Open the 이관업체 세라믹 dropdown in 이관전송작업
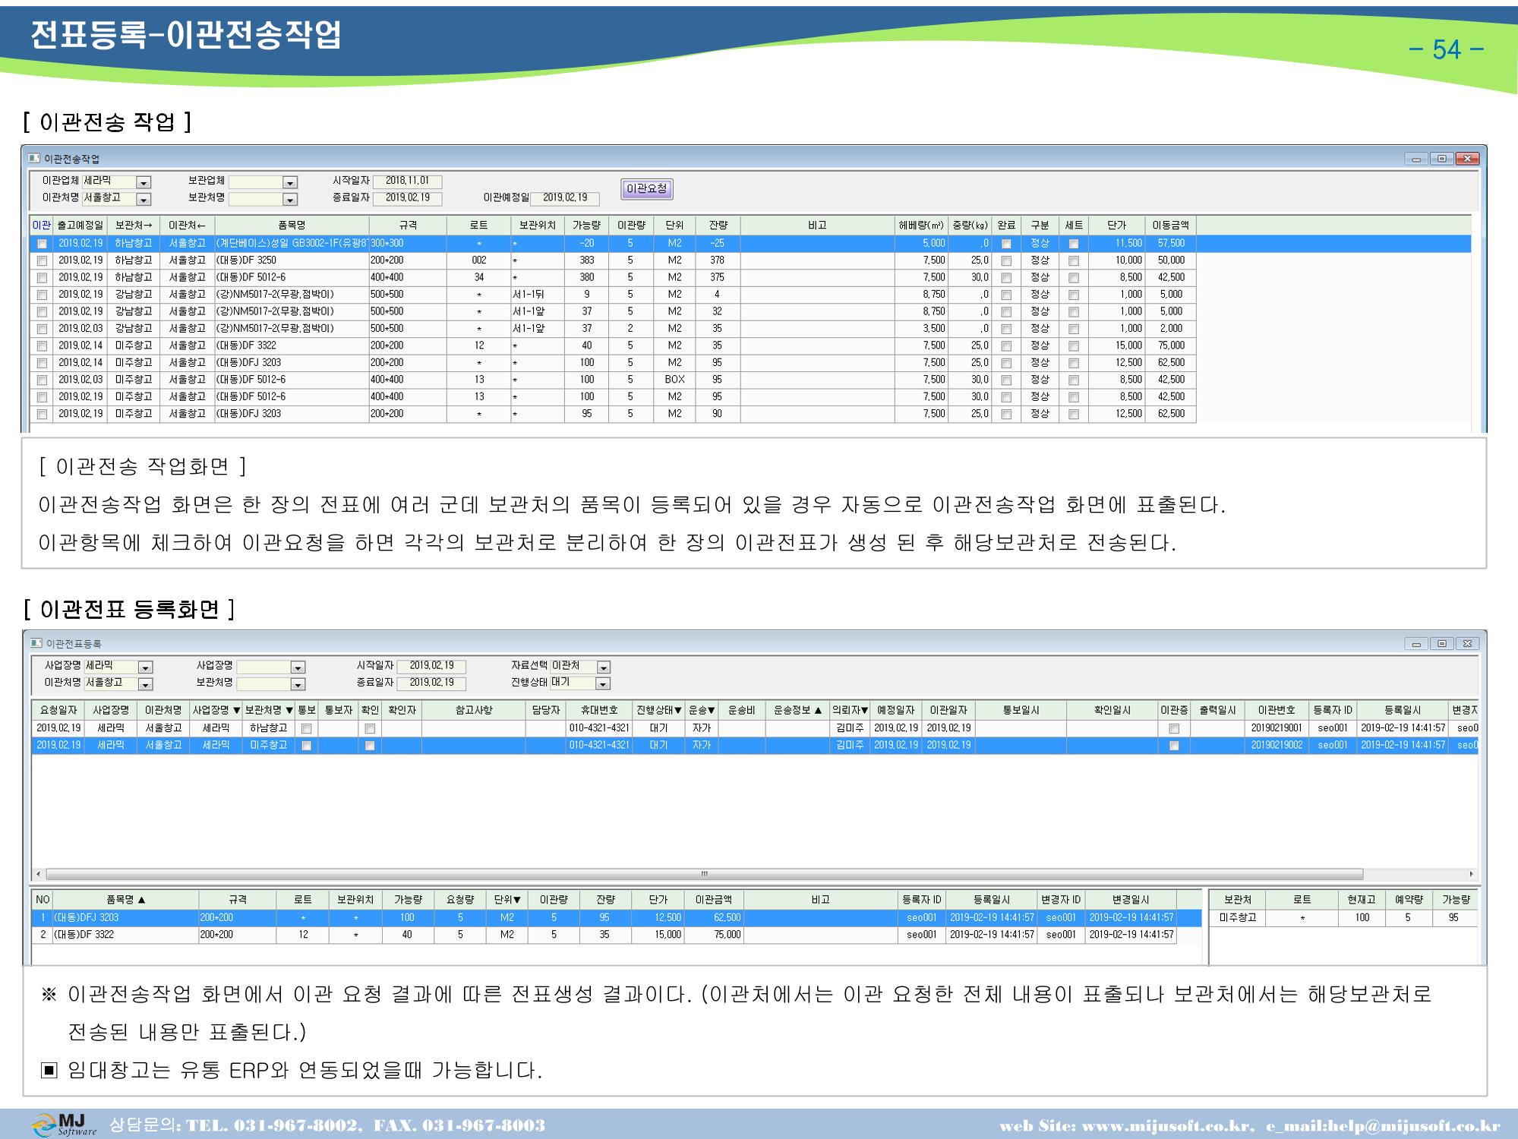 (x=144, y=182)
